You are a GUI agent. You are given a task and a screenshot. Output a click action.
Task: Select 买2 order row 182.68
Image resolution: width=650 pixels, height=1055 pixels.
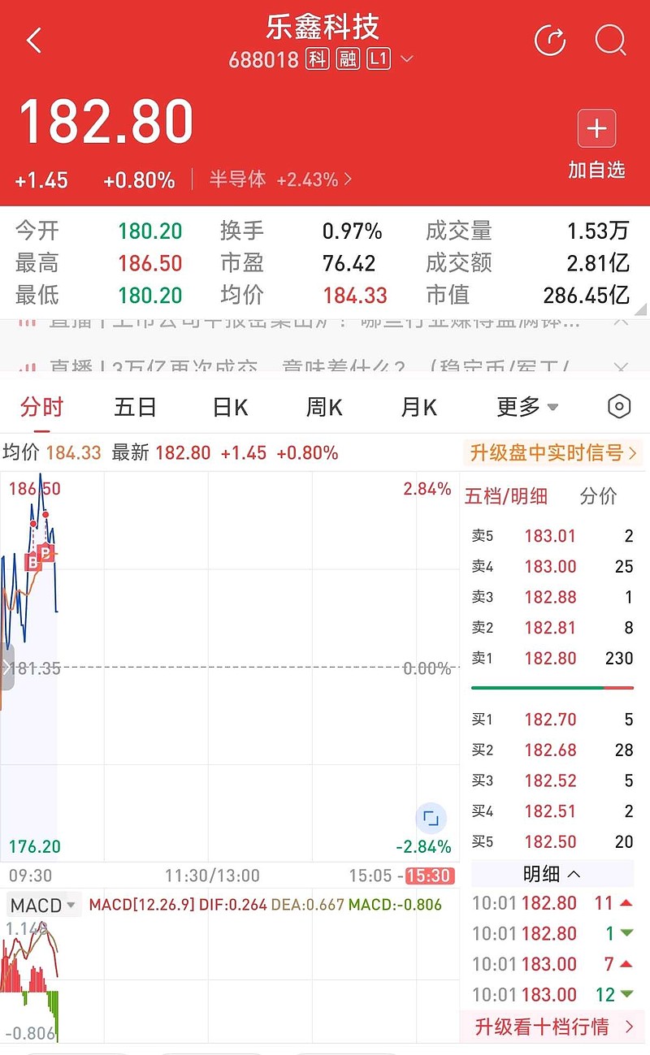[552, 750]
